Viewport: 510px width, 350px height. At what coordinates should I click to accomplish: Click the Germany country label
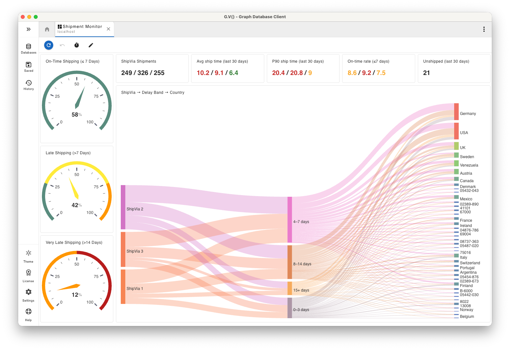click(468, 114)
